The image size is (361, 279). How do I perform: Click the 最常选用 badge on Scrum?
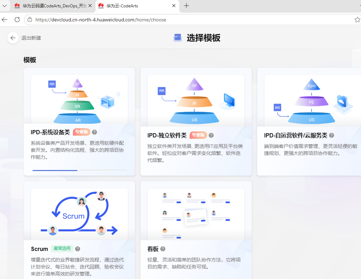pos(62,249)
